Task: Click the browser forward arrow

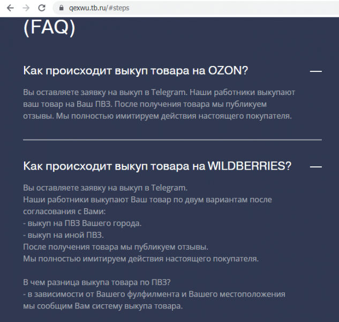Action: [x=26, y=8]
